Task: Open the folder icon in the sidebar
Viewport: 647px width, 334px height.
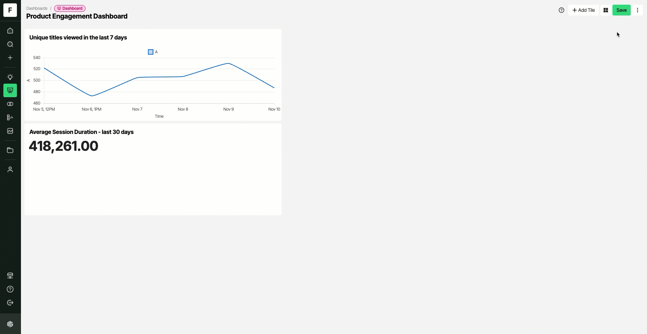Action: click(10, 150)
